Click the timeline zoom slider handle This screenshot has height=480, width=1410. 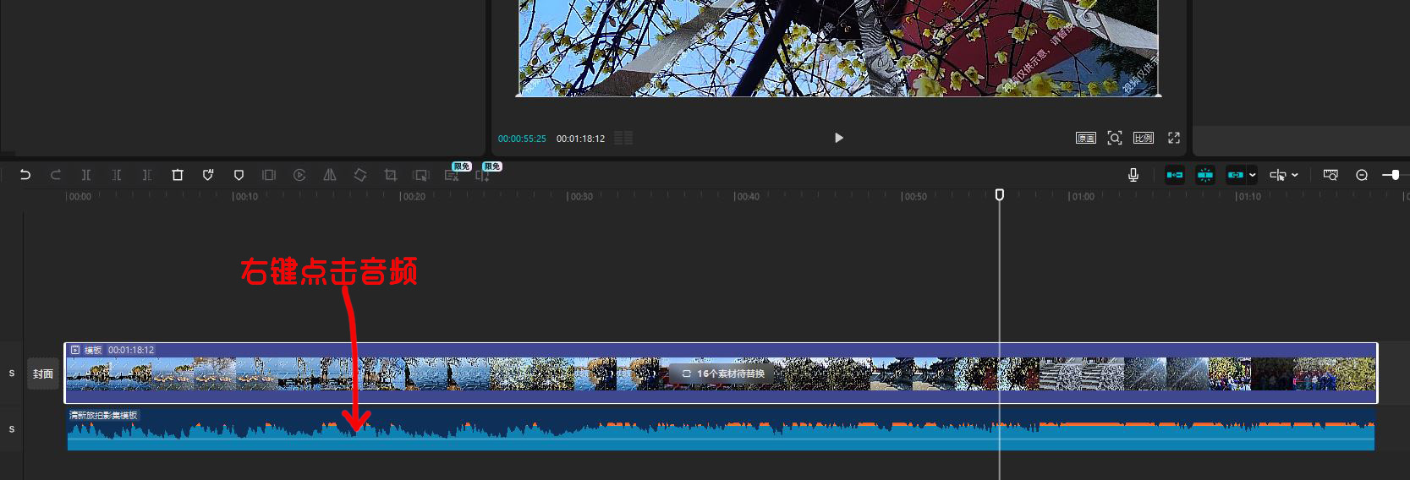(1394, 175)
